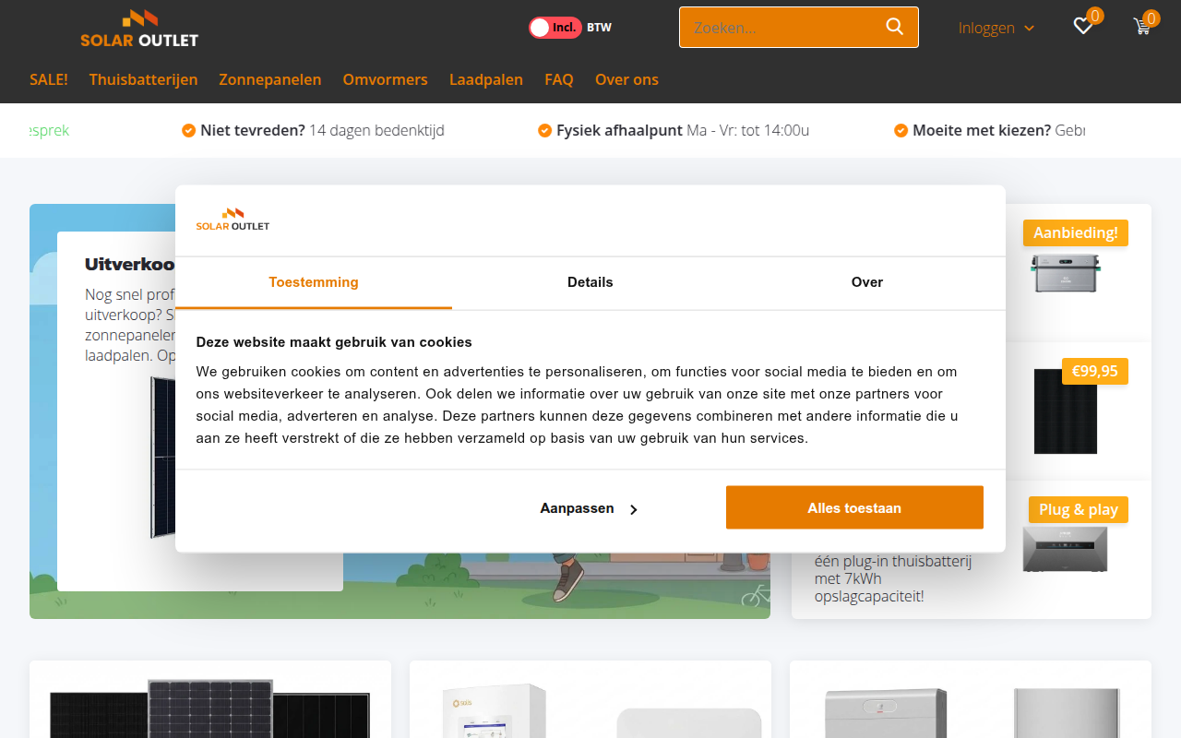The width and height of the screenshot is (1181, 738).
Task: Click the Aanpassen option with chevron
Action: [x=589, y=508]
